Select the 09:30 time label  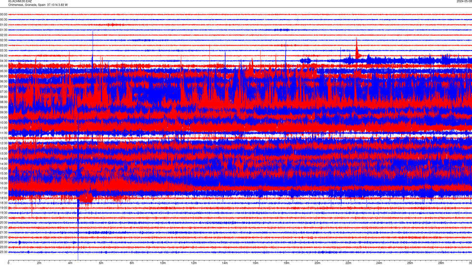3,112
